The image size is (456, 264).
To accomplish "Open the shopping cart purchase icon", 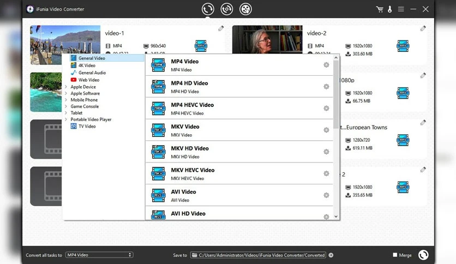I will [380, 9].
